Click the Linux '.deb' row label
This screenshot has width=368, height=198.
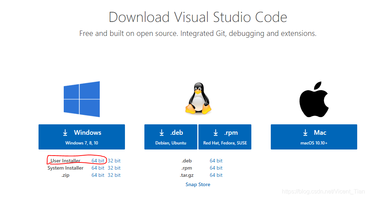pos(187,161)
